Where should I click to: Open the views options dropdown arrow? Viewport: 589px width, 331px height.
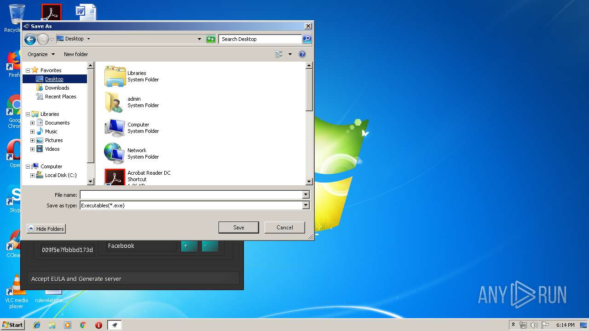tap(290, 54)
